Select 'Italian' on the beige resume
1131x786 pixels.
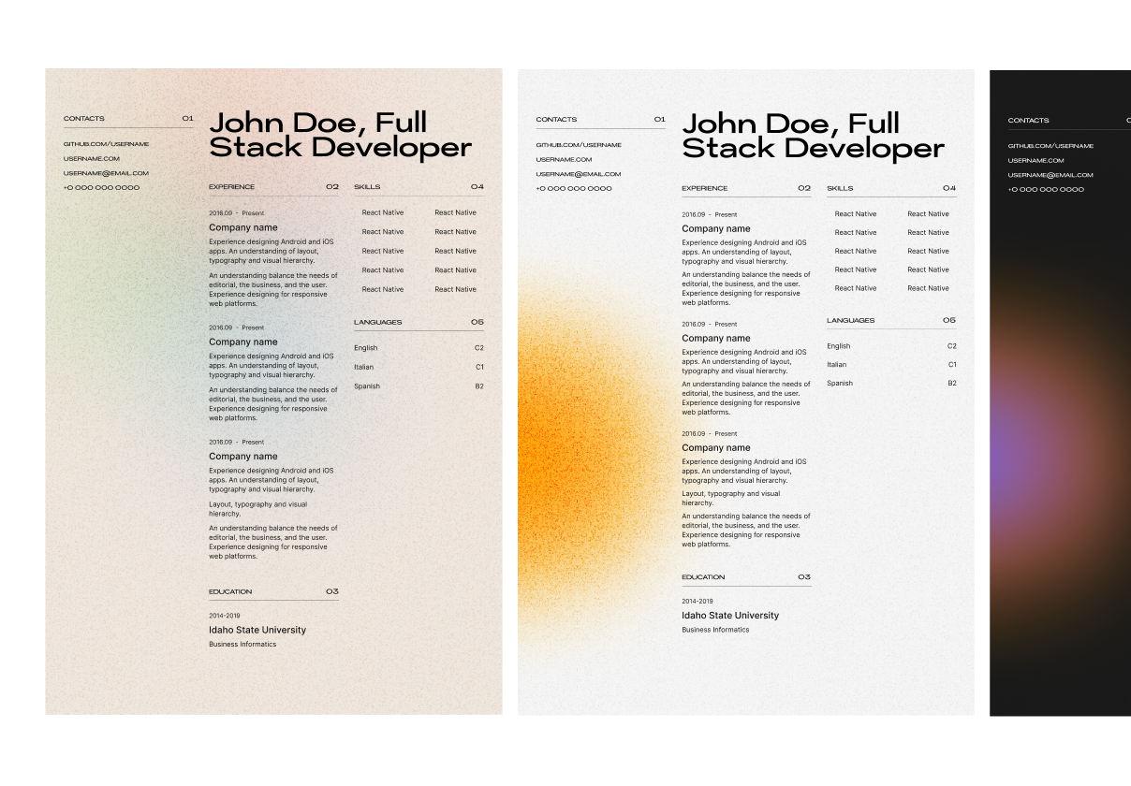pos(363,367)
